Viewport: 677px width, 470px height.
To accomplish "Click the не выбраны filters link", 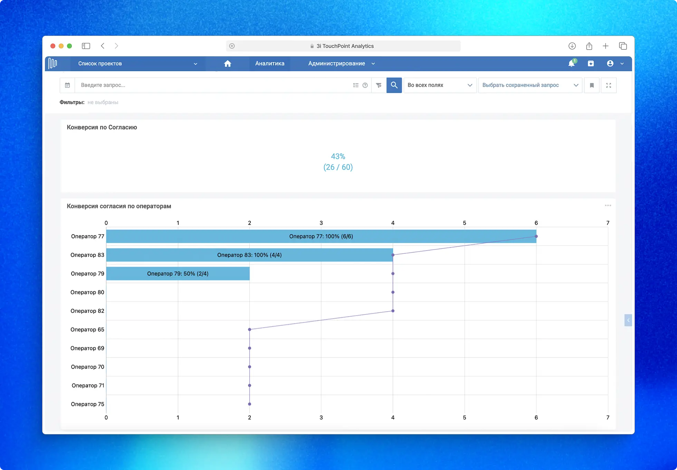I will click(103, 102).
